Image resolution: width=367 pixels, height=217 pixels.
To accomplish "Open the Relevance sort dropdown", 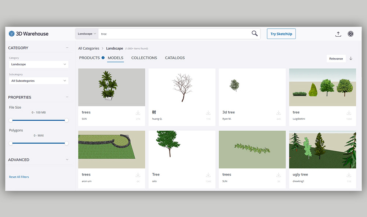I will coord(336,58).
